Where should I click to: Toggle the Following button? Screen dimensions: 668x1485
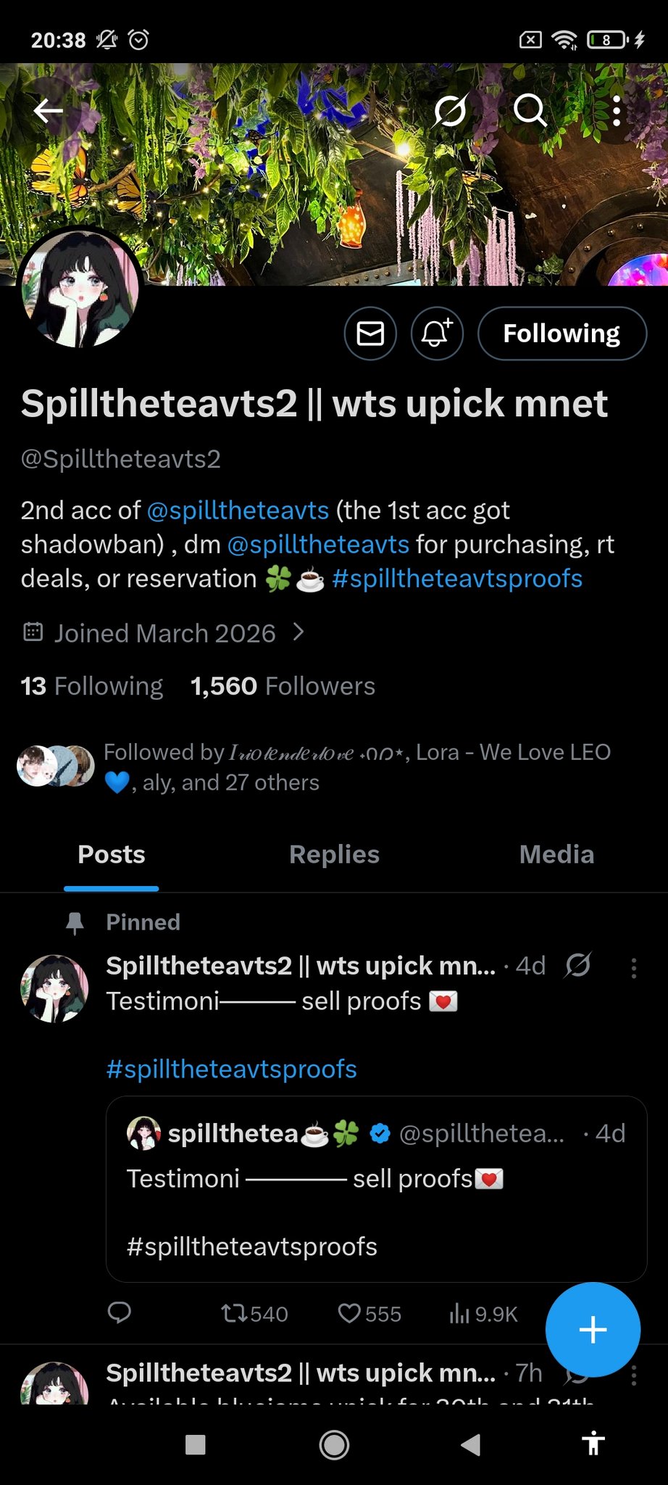click(x=561, y=334)
